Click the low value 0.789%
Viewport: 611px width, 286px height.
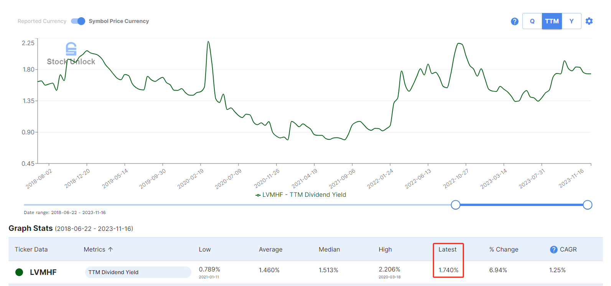click(x=209, y=270)
